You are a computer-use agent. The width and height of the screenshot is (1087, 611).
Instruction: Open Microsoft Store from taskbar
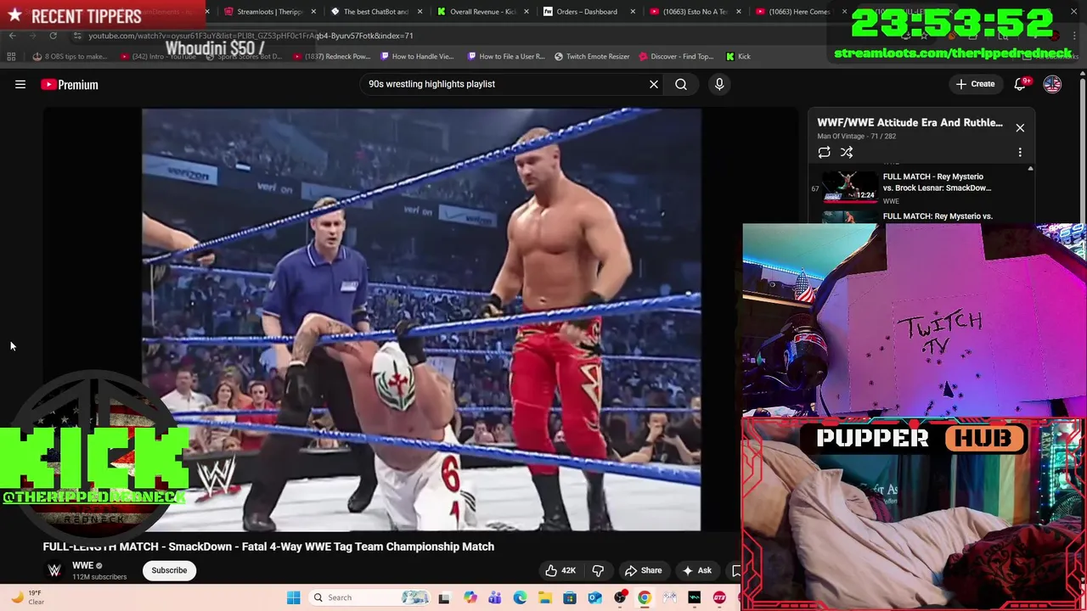point(570,597)
